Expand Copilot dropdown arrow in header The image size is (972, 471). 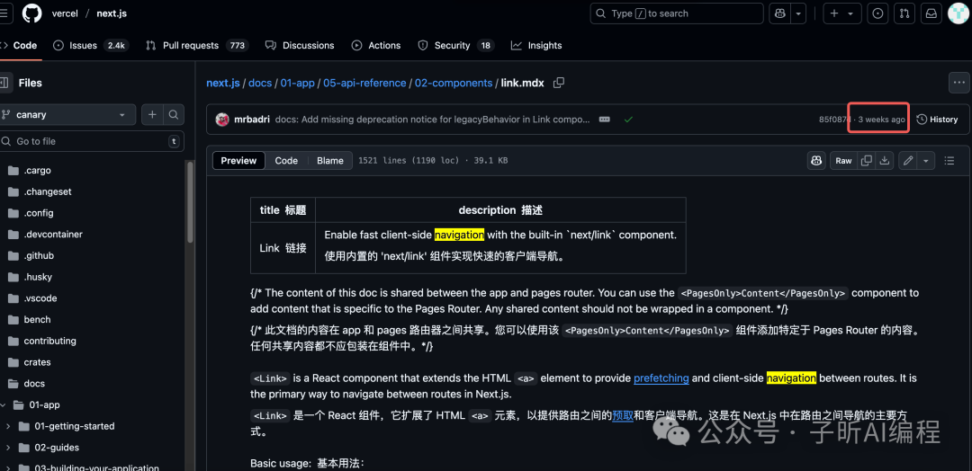(798, 13)
